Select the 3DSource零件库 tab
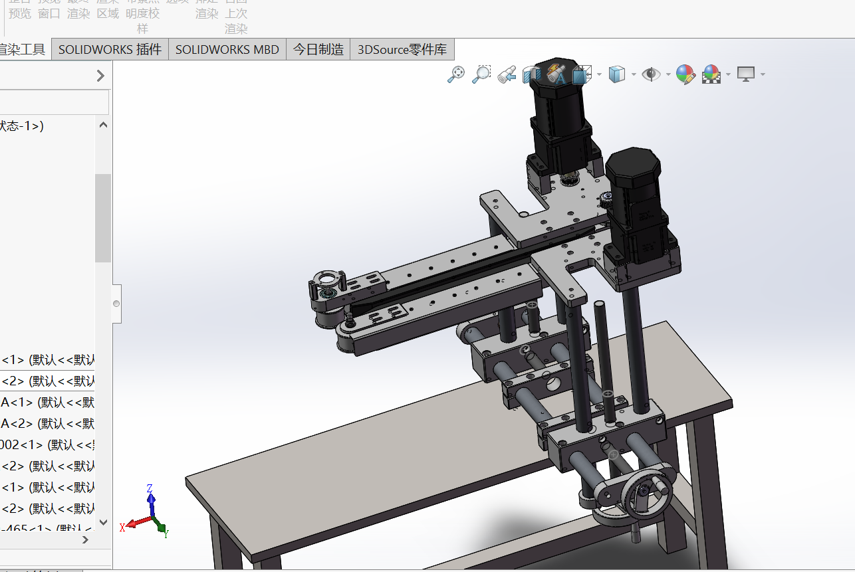Image resolution: width=855 pixels, height=572 pixels. pos(402,50)
